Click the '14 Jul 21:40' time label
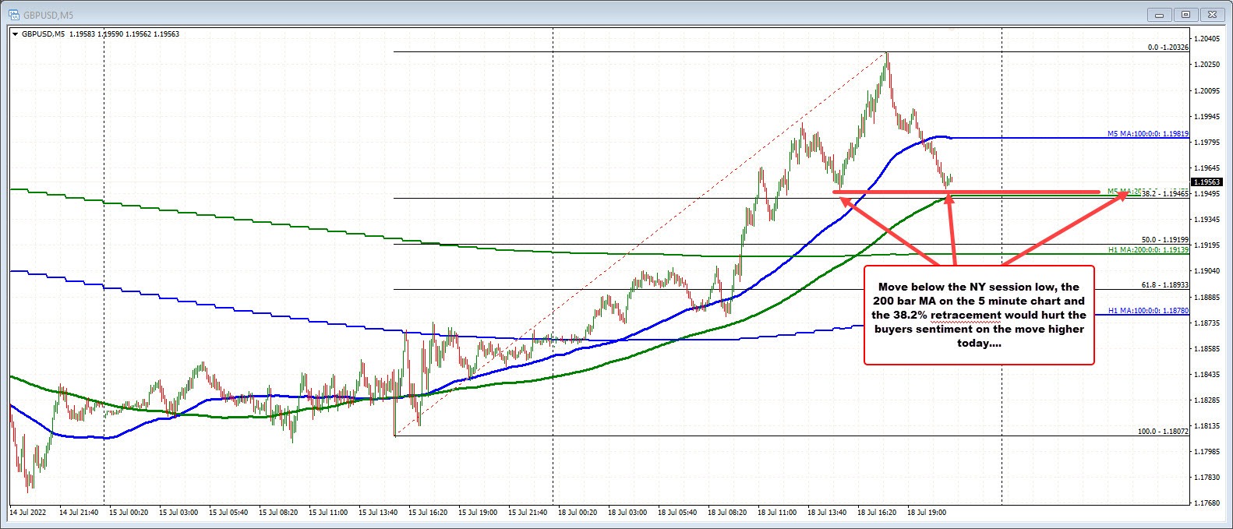Image resolution: width=1233 pixels, height=529 pixels. click(x=79, y=513)
